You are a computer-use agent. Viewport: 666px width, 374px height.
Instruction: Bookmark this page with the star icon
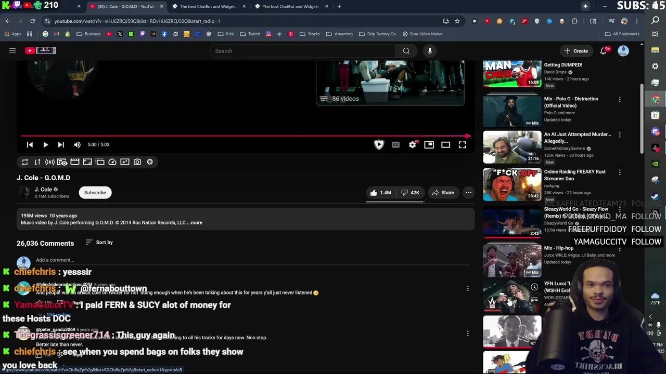457,21
